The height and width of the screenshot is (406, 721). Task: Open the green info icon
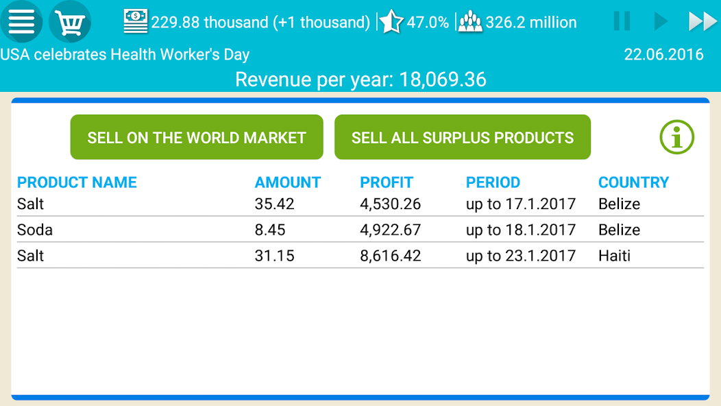point(676,137)
